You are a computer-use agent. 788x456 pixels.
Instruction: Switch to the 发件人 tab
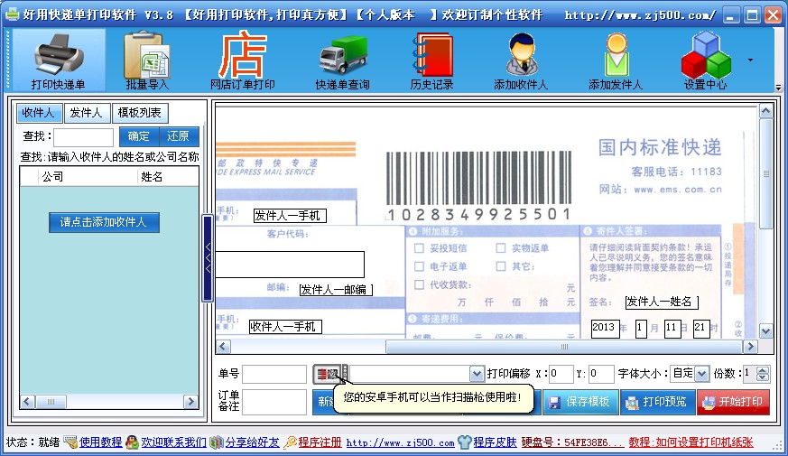pyautogui.click(x=87, y=113)
